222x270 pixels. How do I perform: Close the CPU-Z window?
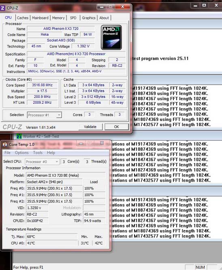(x=122, y=6)
